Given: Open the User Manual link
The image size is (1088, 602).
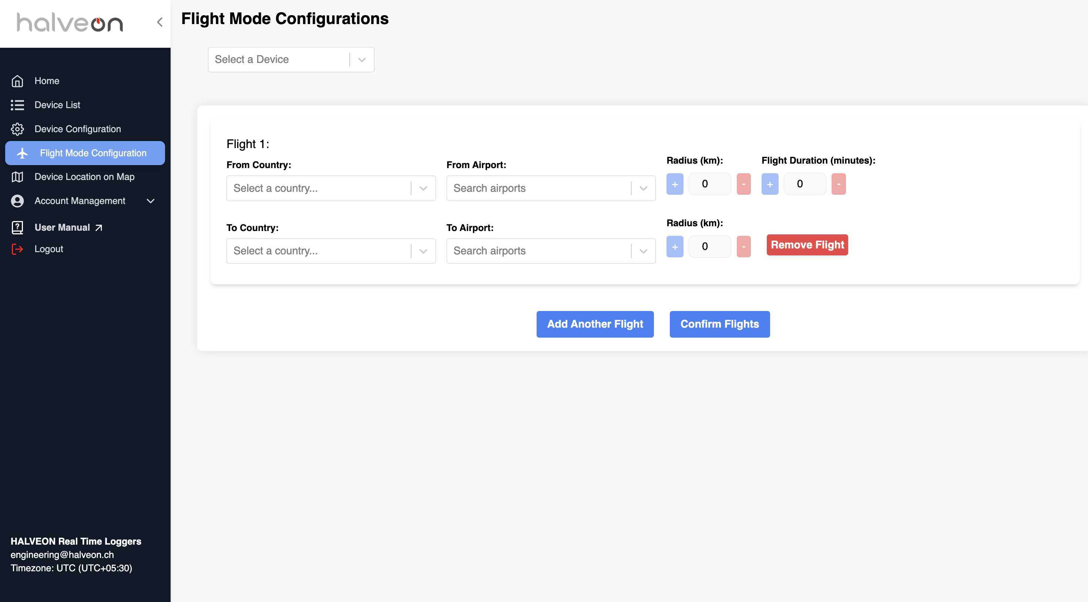Looking at the screenshot, I should pos(62,227).
